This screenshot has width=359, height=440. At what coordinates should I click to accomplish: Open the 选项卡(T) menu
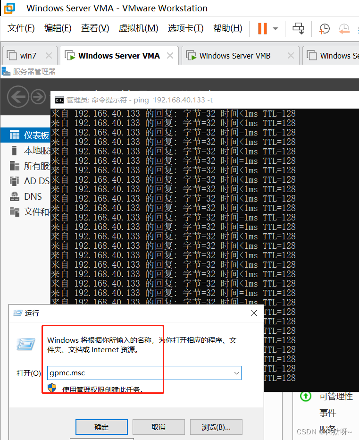click(185, 28)
